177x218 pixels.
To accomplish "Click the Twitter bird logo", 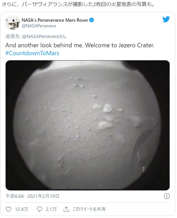I will [x=166, y=19].
